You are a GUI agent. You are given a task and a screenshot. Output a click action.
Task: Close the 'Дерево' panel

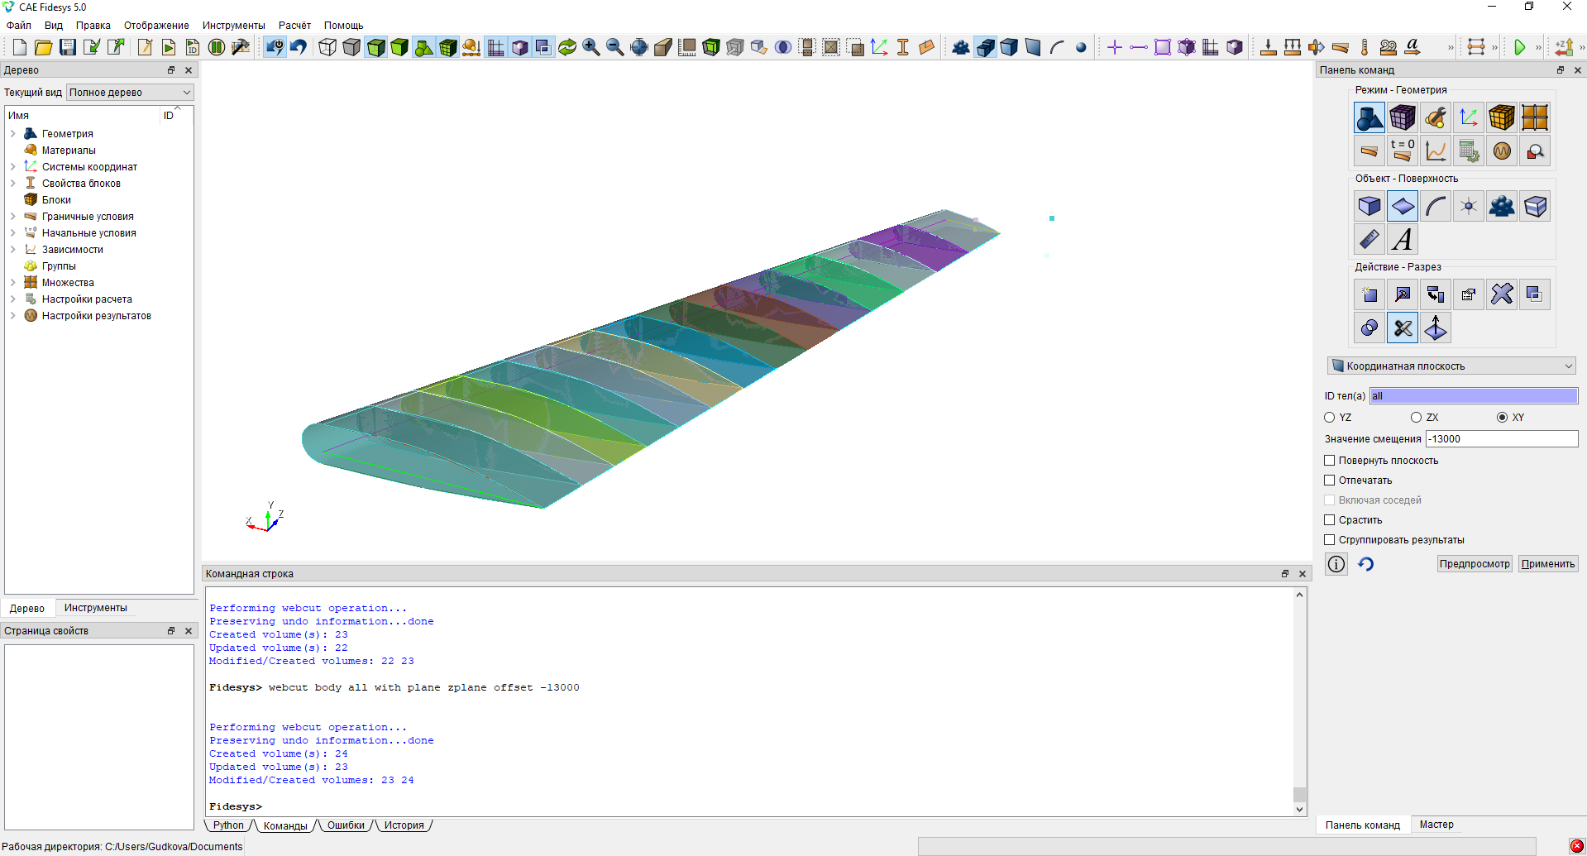tap(189, 70)
